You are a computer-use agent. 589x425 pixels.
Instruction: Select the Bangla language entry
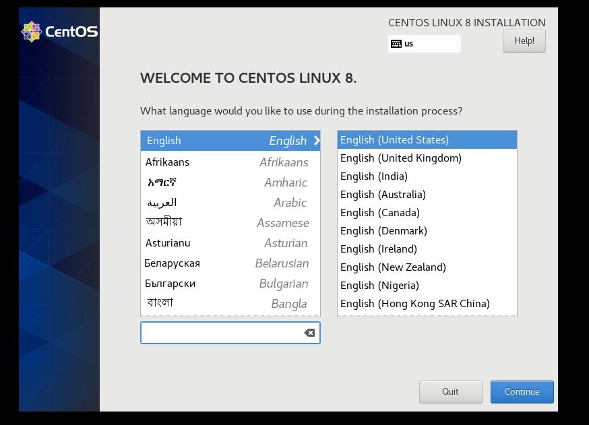(202, 302)
